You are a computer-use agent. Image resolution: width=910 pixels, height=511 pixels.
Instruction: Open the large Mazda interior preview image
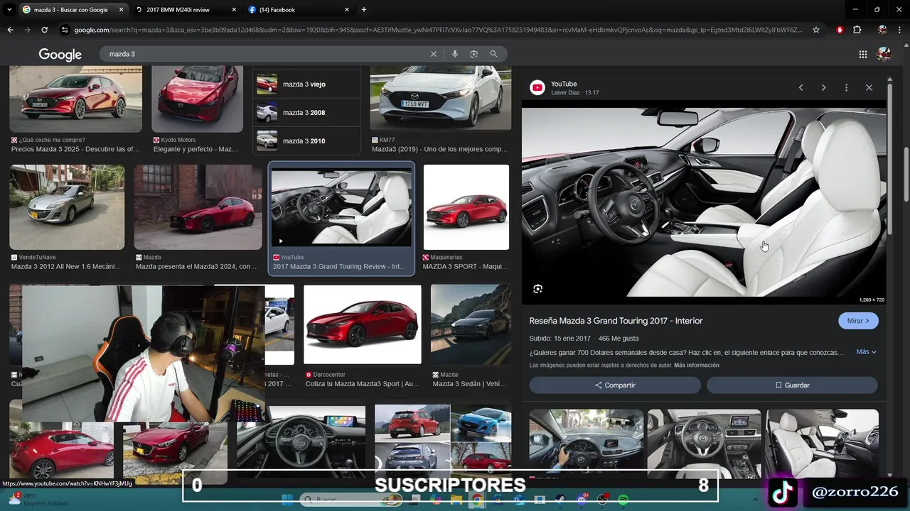point(704,202)
